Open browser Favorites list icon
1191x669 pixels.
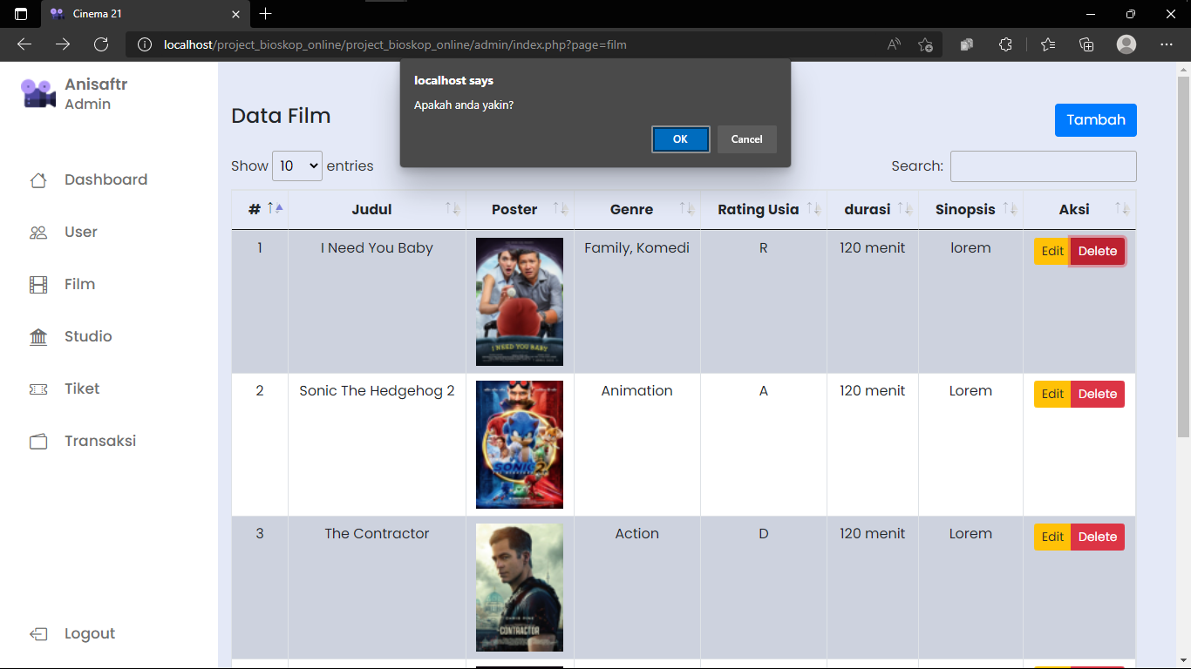(x=1047, y=44)
